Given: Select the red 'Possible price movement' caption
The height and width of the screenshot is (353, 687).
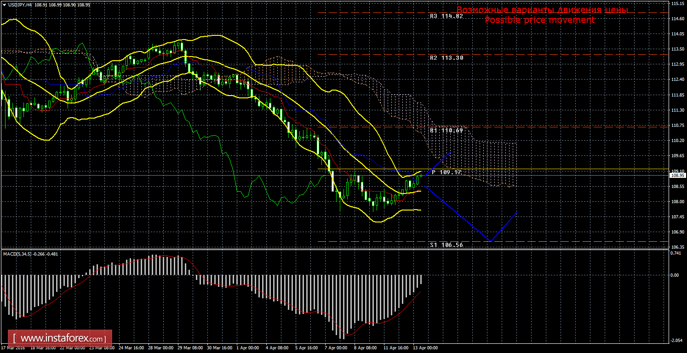Looking at the screenshot, I should click(x=540, y=20).
